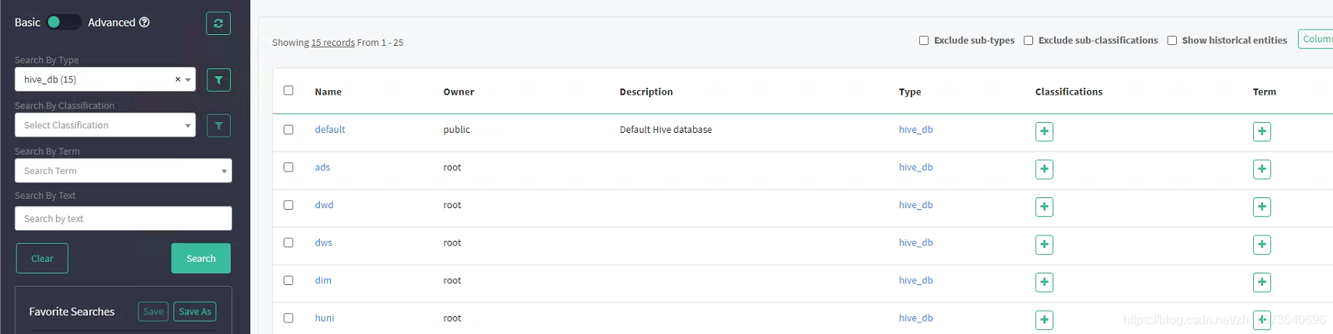Viewport: 1333px width, 334px height.
Task: Add classification to dim row
Action: (x=1044, y=282)
